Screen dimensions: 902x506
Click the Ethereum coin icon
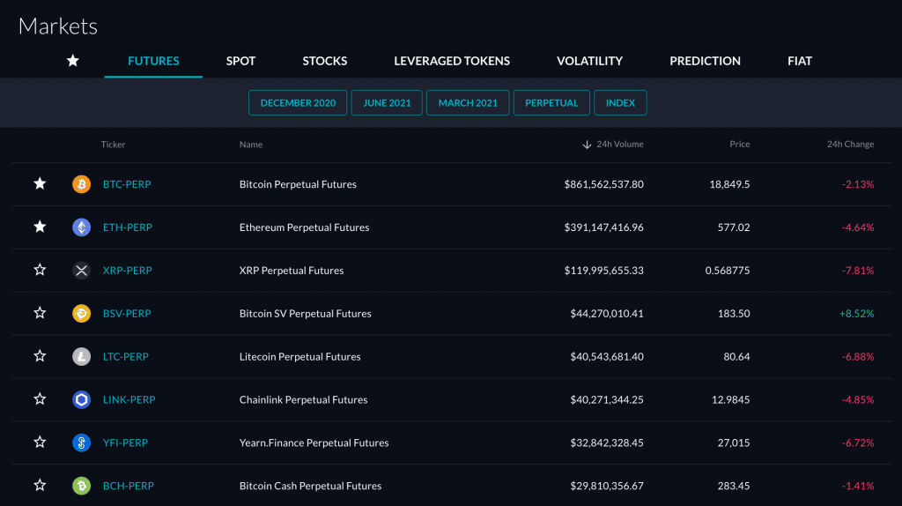[x=81, y=227]
